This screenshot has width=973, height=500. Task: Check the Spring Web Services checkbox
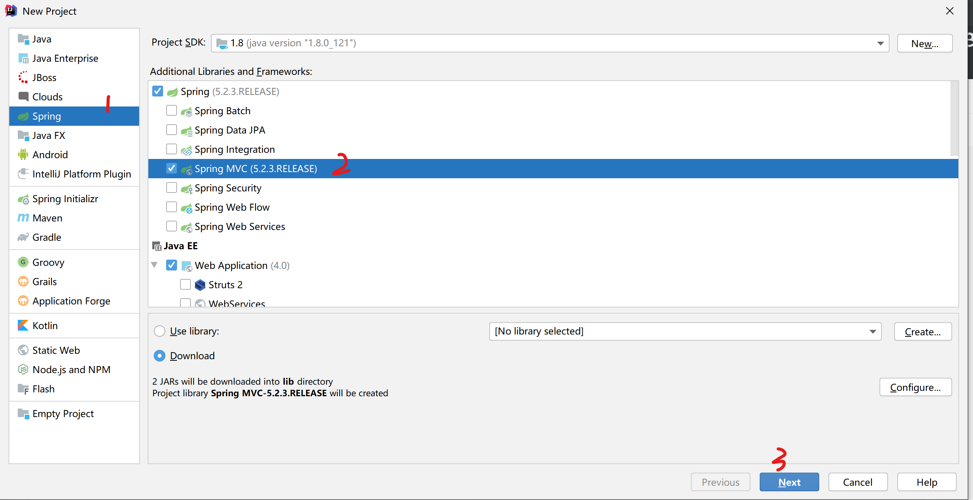click(x=172, y=226)
